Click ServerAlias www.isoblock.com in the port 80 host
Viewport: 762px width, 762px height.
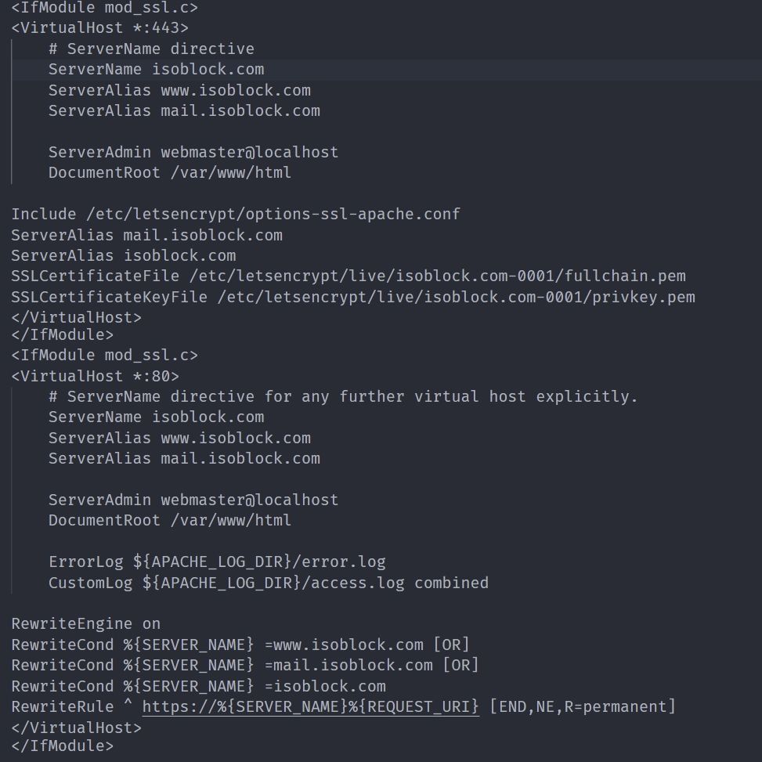179,438
